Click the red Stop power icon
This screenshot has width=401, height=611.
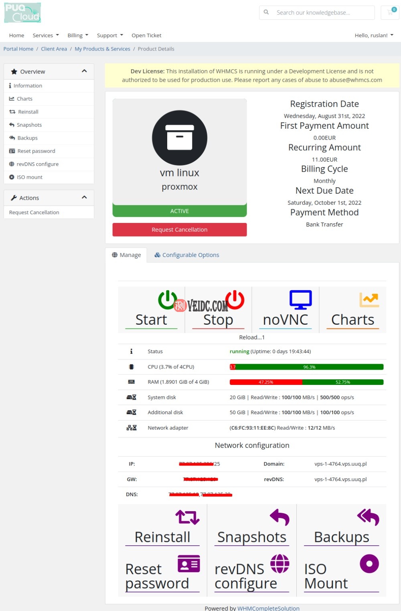(x=235, y=299)
